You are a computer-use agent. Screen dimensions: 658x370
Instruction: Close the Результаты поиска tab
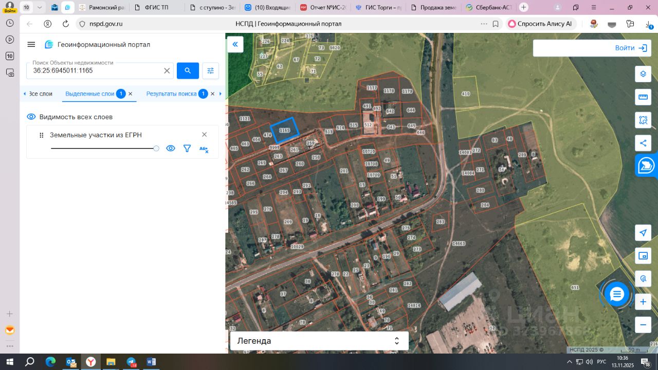click(x=213, y=94)
